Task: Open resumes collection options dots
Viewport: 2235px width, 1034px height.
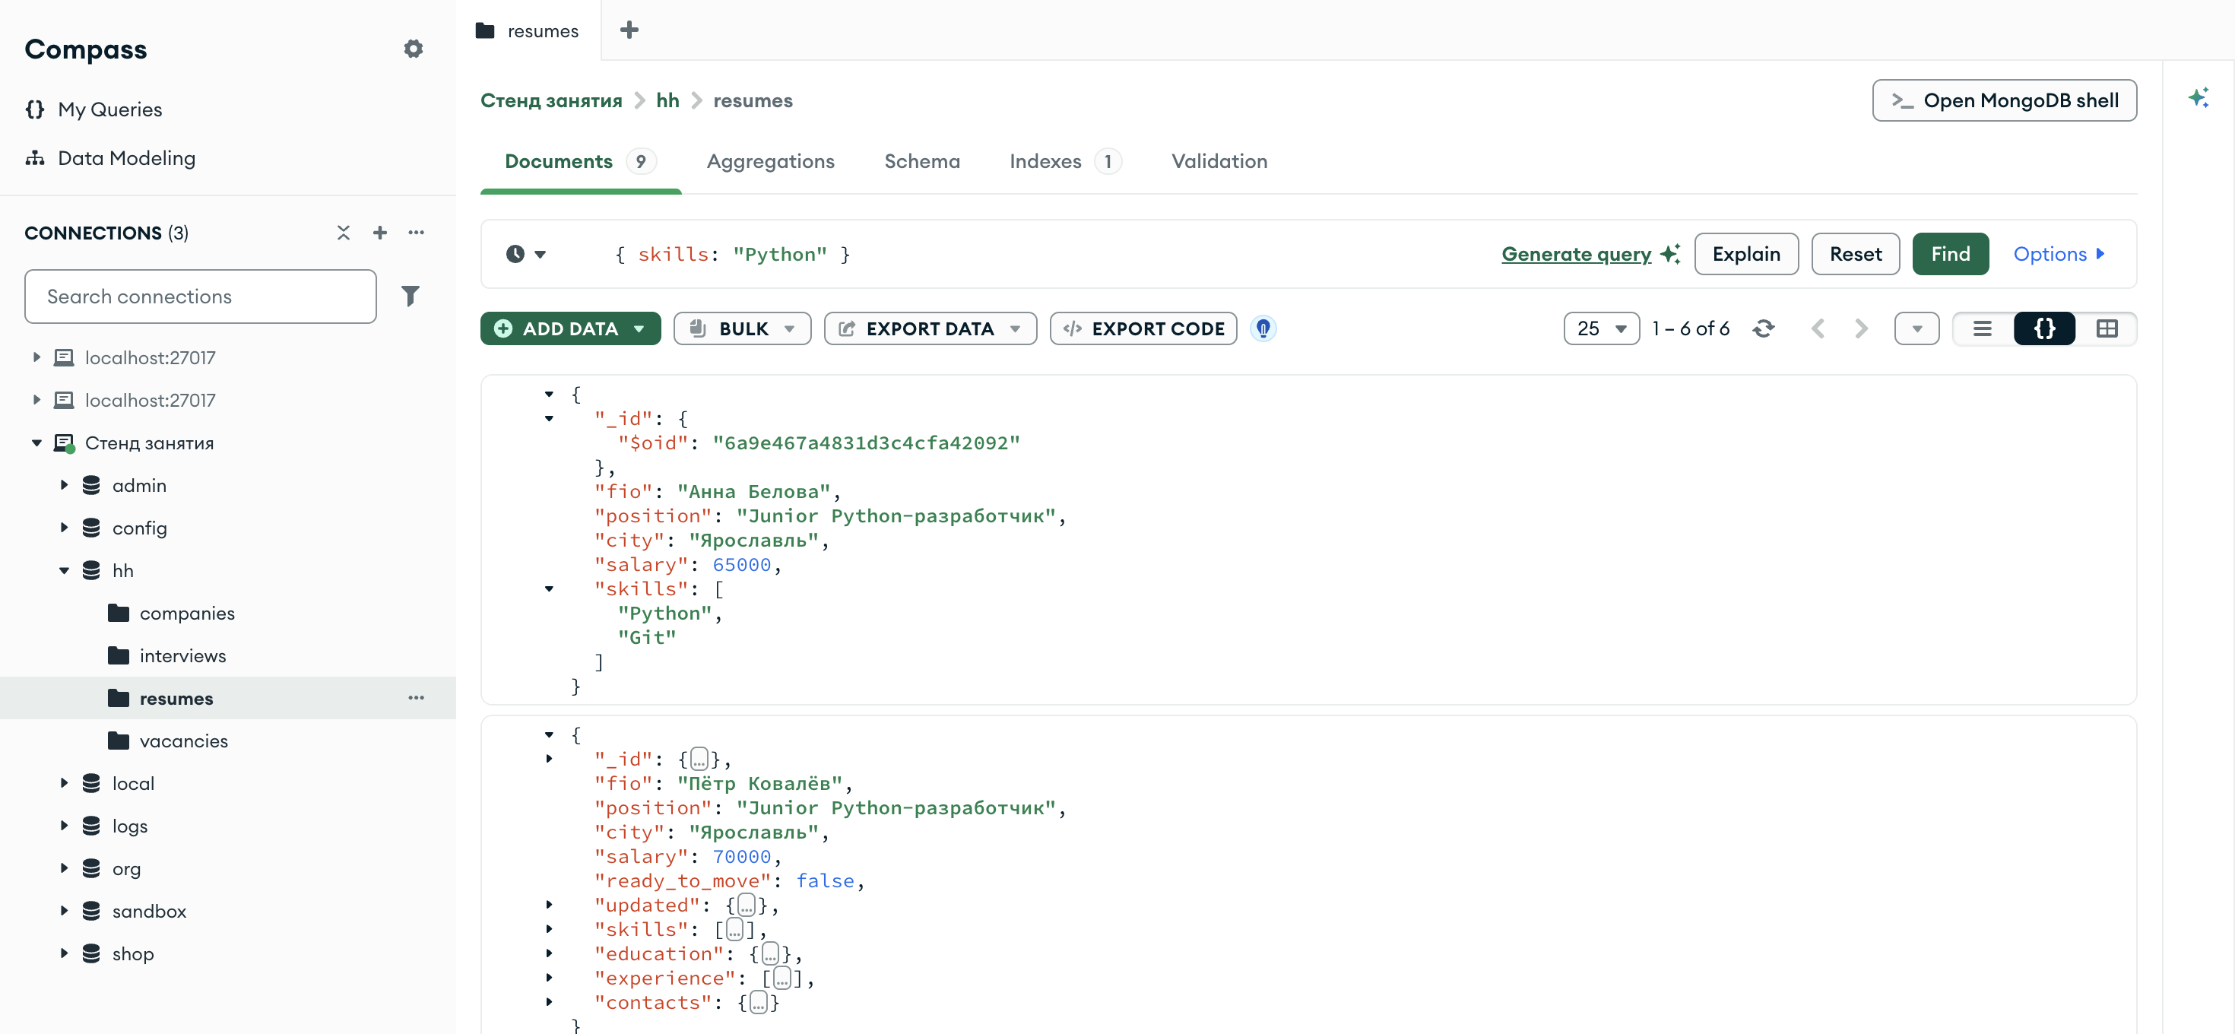Action: click(x=417, y=698)
